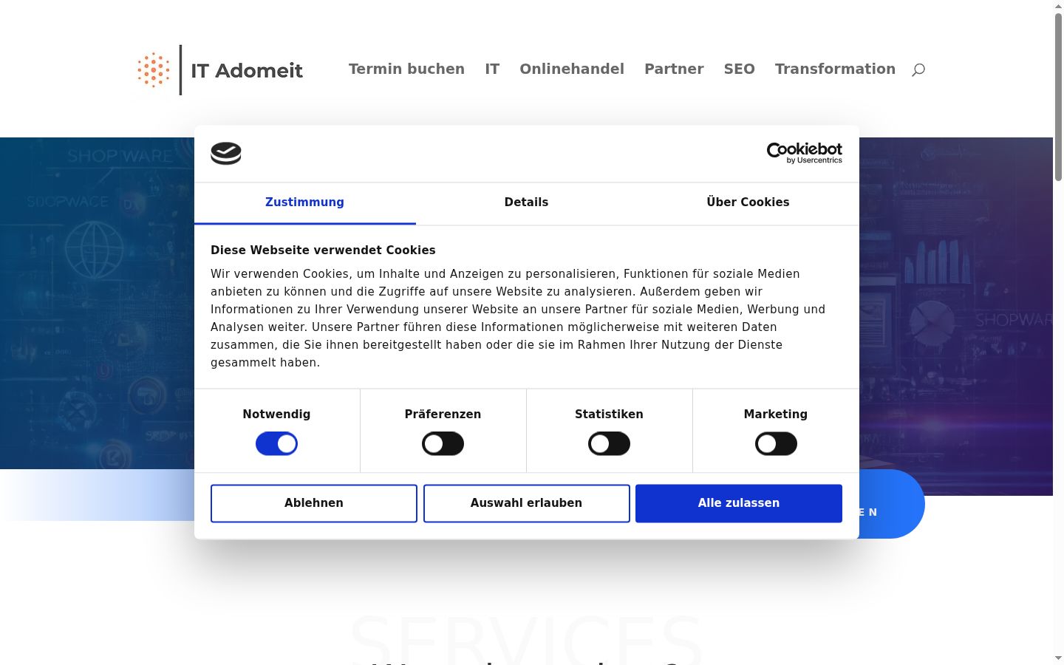The image size is (1064, 665).
Task: Open the Transformation navigation item
Action: pyautogui.click(x=835, y=69)
